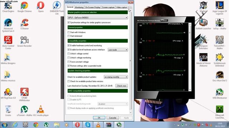Screen dimensions: 229x128
Task: Launch the Google Chrome desktop shortcut
Action: (x=24, y=7)
